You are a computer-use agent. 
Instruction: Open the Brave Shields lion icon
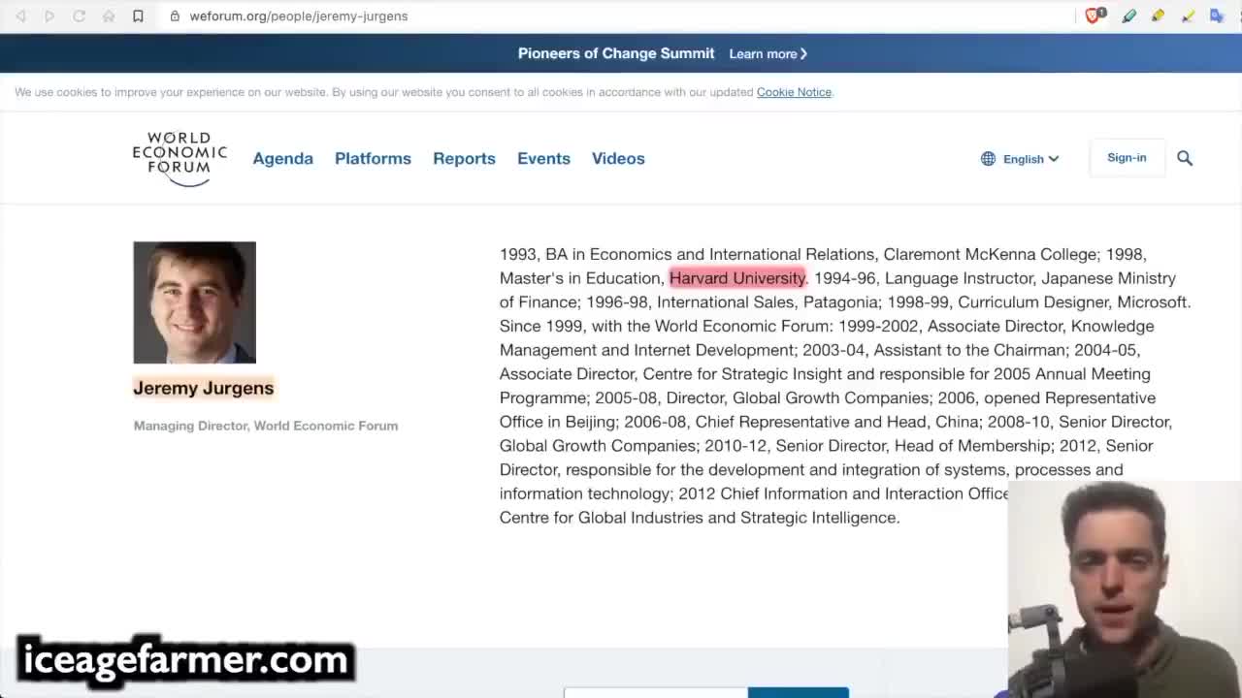(x=1095, y=16)
